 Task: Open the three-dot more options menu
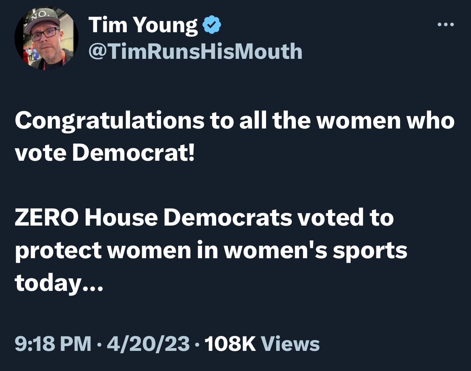tap(446, 25)
